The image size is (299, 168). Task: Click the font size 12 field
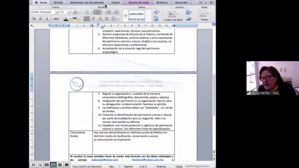tap(63, 12)
